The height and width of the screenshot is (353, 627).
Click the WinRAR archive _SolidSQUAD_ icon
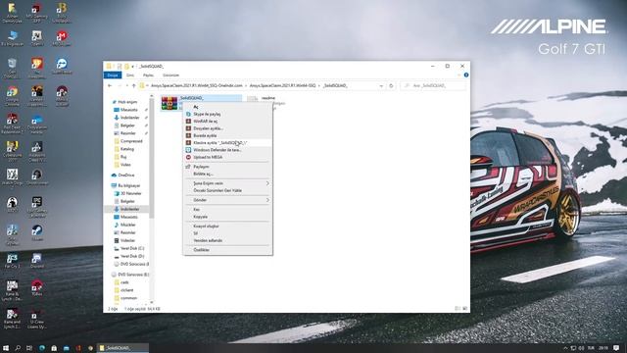169,103
